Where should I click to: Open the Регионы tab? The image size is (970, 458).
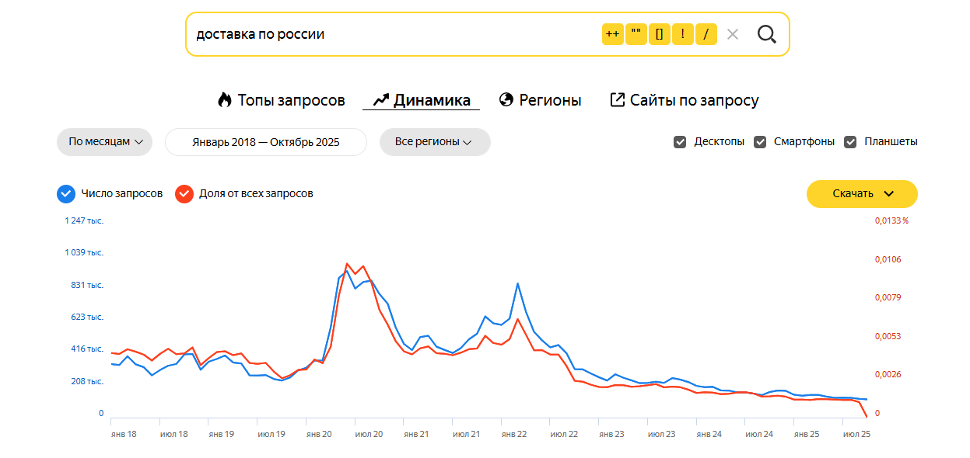point(541,100)
